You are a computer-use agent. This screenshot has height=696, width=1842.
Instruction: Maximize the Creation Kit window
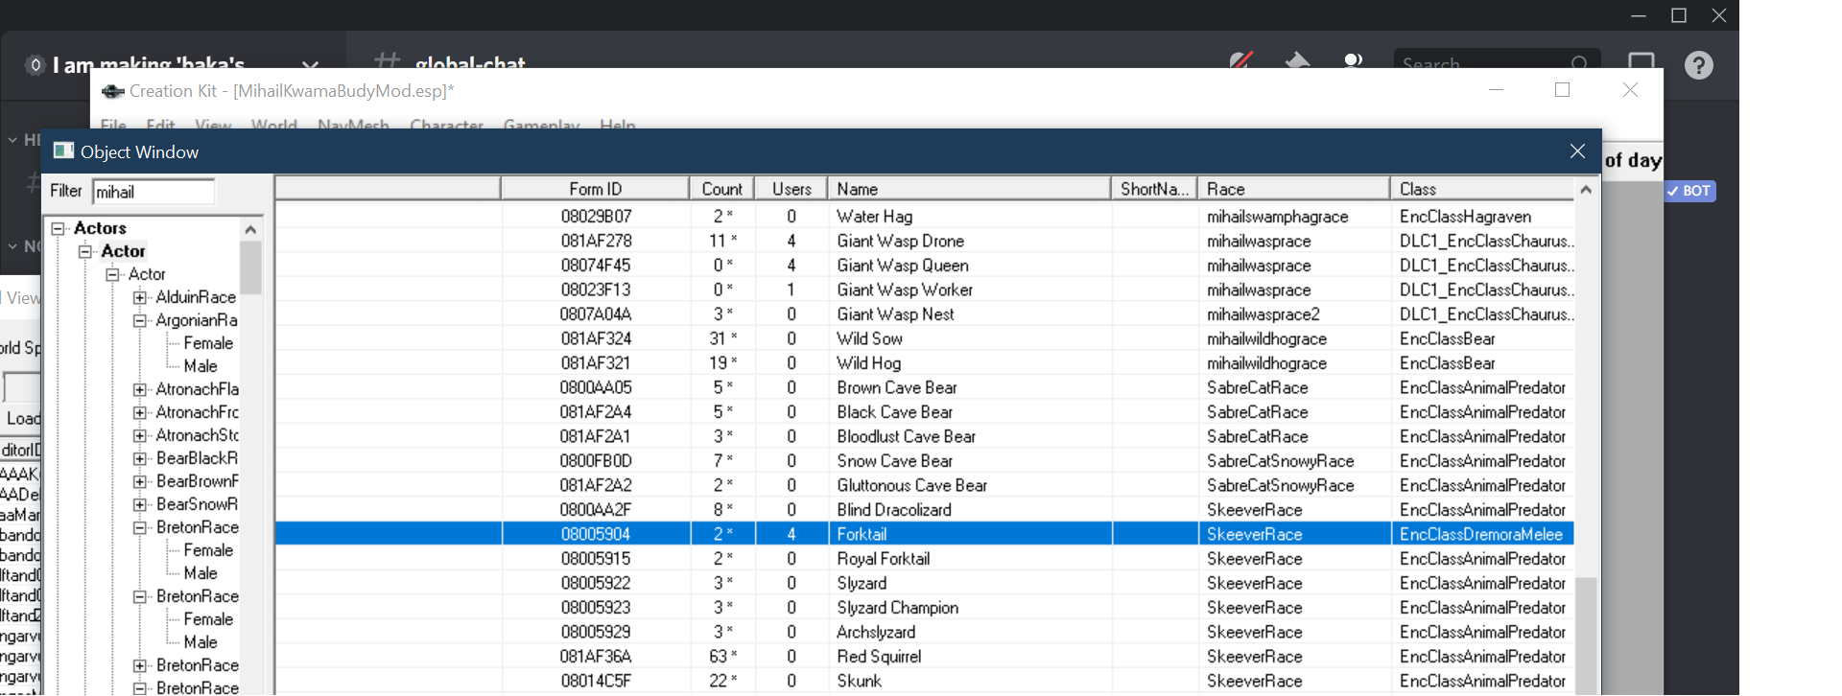(x=1562, y=89)
